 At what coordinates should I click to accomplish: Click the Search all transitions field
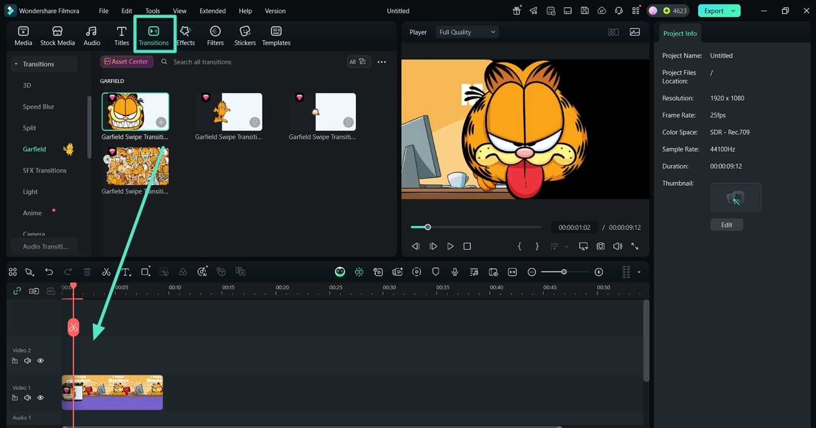click(251, 62)
